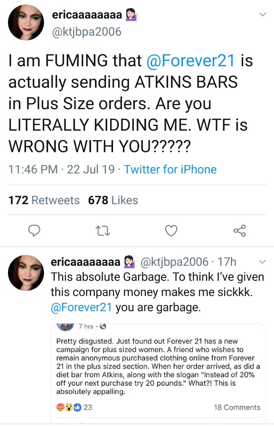The image size is (274, 427).
Task: Tap the 11:46 PM 22 Jul 19 timestamp
Action: [x=62, y=170]
